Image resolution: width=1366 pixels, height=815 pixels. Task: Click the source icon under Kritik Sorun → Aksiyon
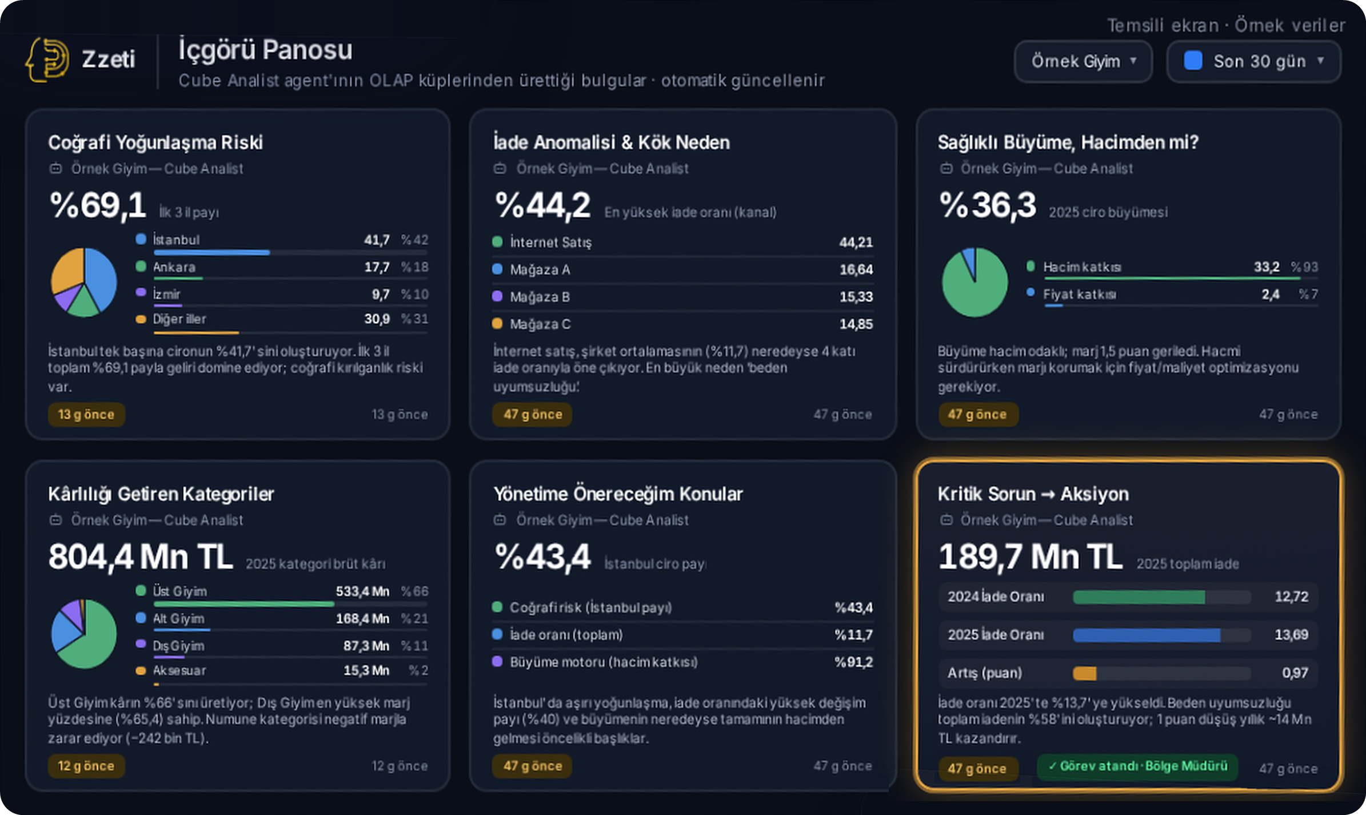click(x=946, y=520)
